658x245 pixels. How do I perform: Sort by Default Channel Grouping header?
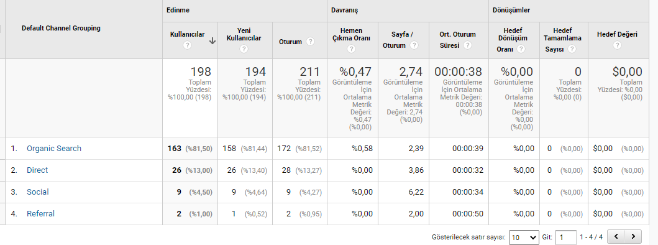click(x=62, y=28)
